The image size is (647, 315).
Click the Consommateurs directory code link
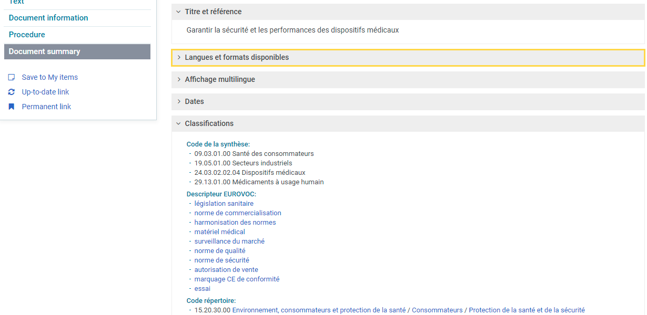(437, 310)
